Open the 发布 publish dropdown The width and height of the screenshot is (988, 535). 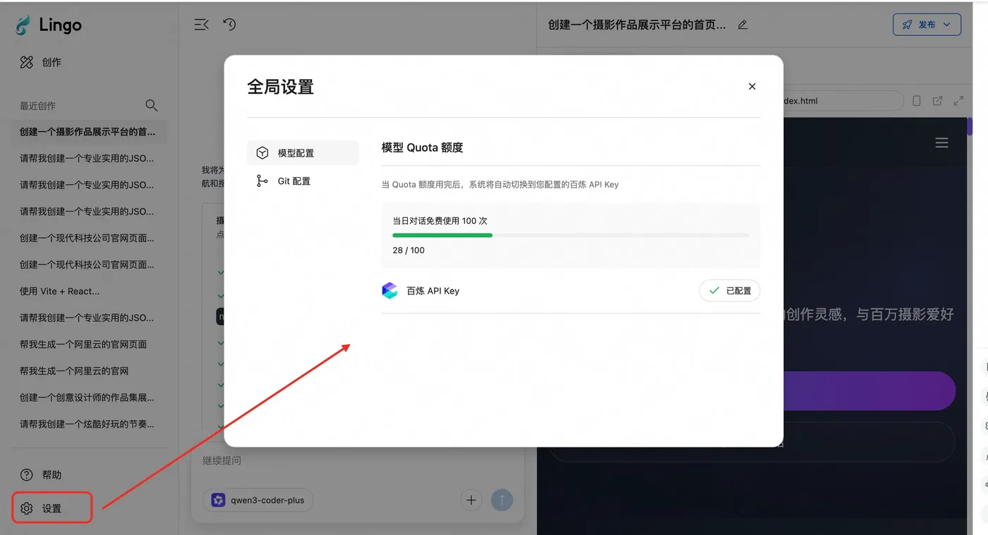pos(927,25)
